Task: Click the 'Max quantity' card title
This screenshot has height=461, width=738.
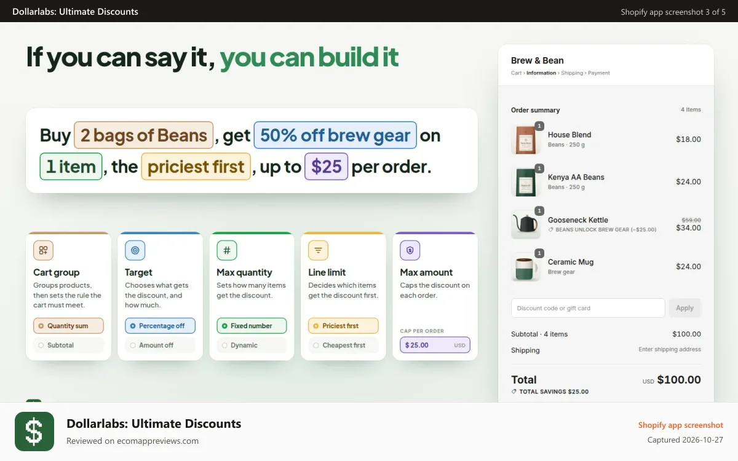Action: coord(244,272)
